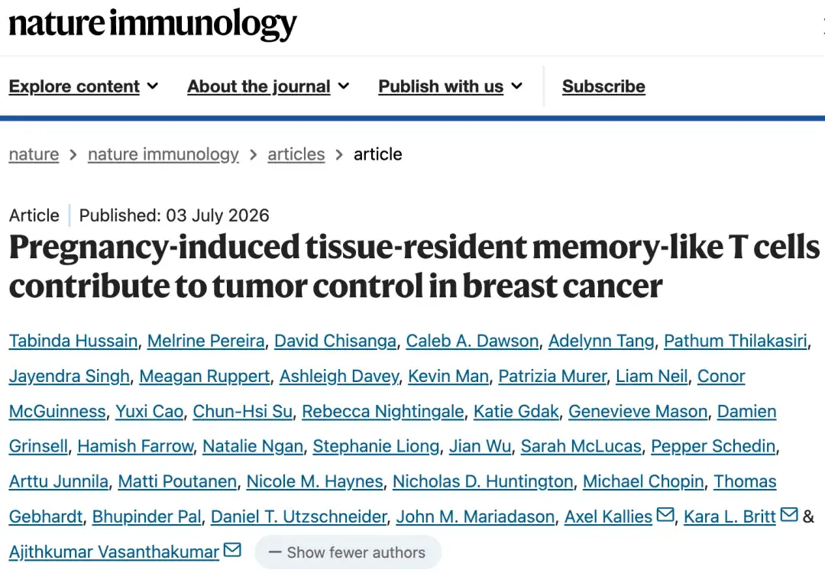Navigate to articles breadcrumb
The height and width of the screenshot is (573, 825).
pos(296,154)
